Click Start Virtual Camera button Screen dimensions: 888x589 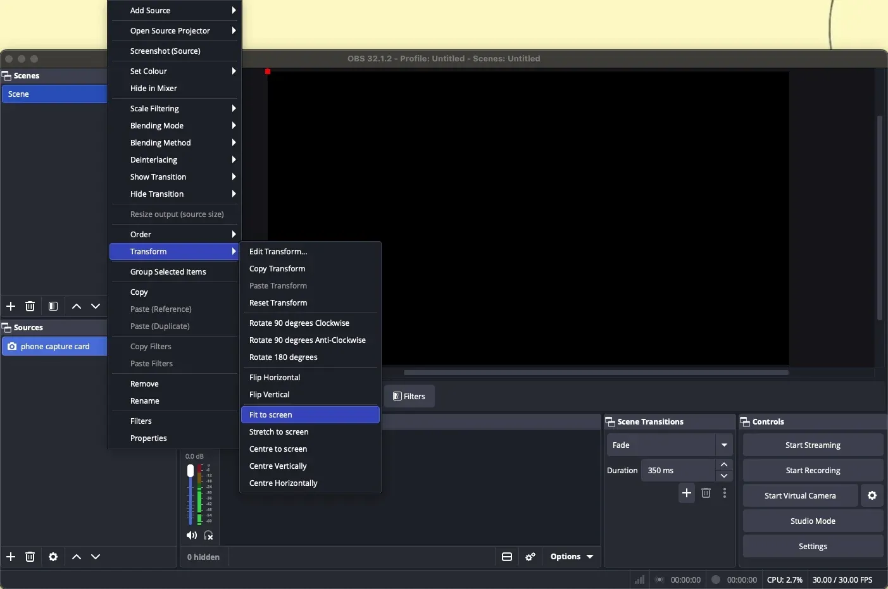pos(801,496)
